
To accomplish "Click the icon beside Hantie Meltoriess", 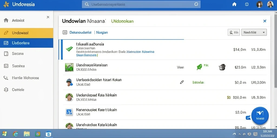I will (6, 78).
